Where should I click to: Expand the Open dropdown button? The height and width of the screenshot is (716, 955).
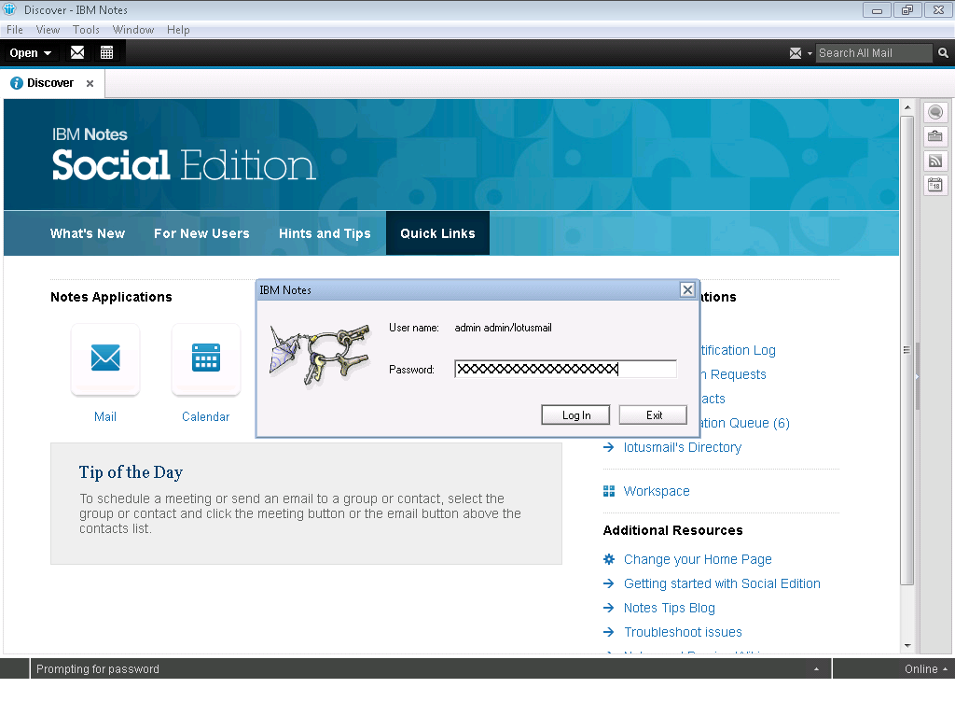pyautogui.click(x=30, y=53)
